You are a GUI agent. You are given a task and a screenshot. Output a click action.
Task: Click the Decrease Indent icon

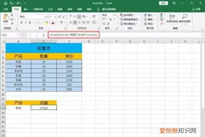coord(84,22)
